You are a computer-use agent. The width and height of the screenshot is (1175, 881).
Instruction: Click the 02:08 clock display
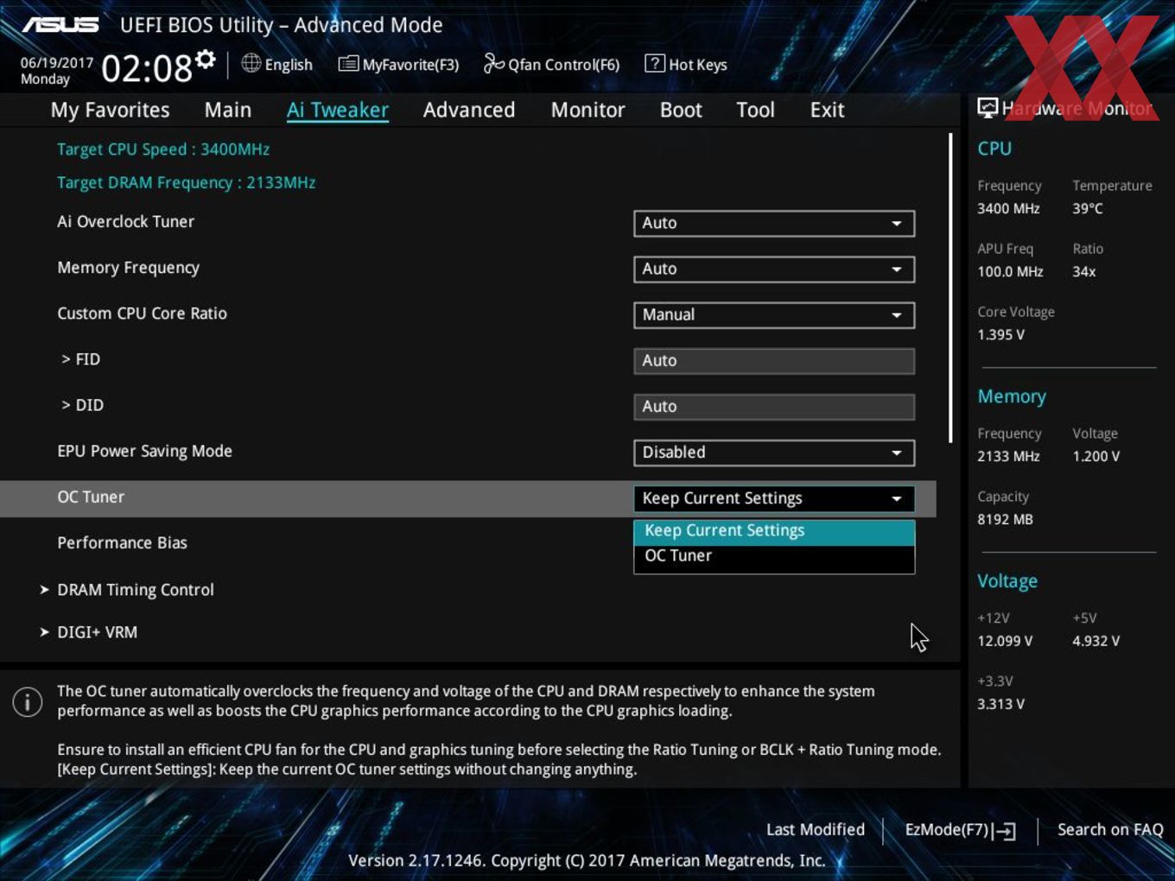tap(147, 67)
